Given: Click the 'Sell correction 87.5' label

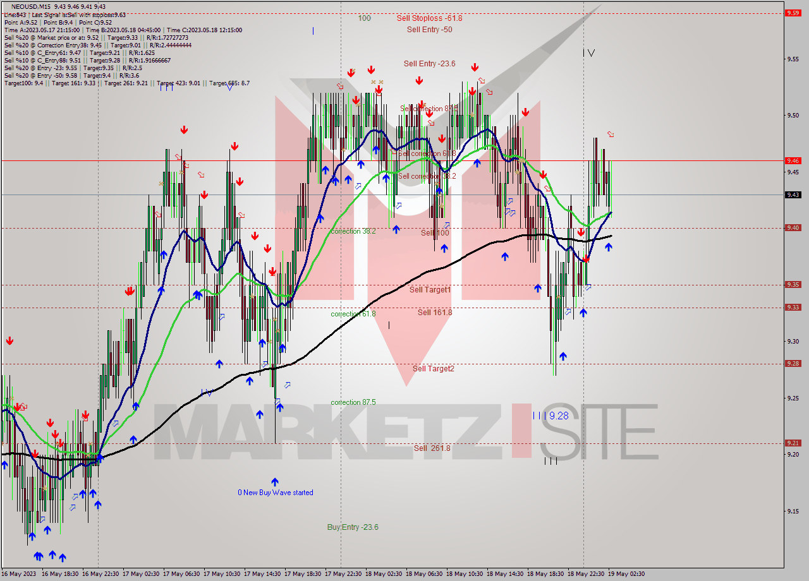Looking at the screenshot, I should click(x=429, y=109).
